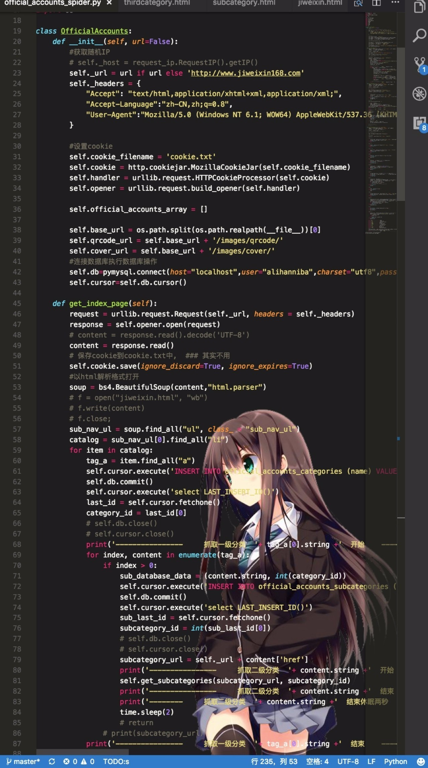Viewport: 428px width, 768px height.
Task: Split the editor with the split icon
Action: click(377, 3)
